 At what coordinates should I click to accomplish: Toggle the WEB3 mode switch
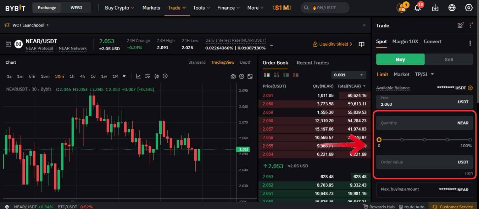(76, 7)
